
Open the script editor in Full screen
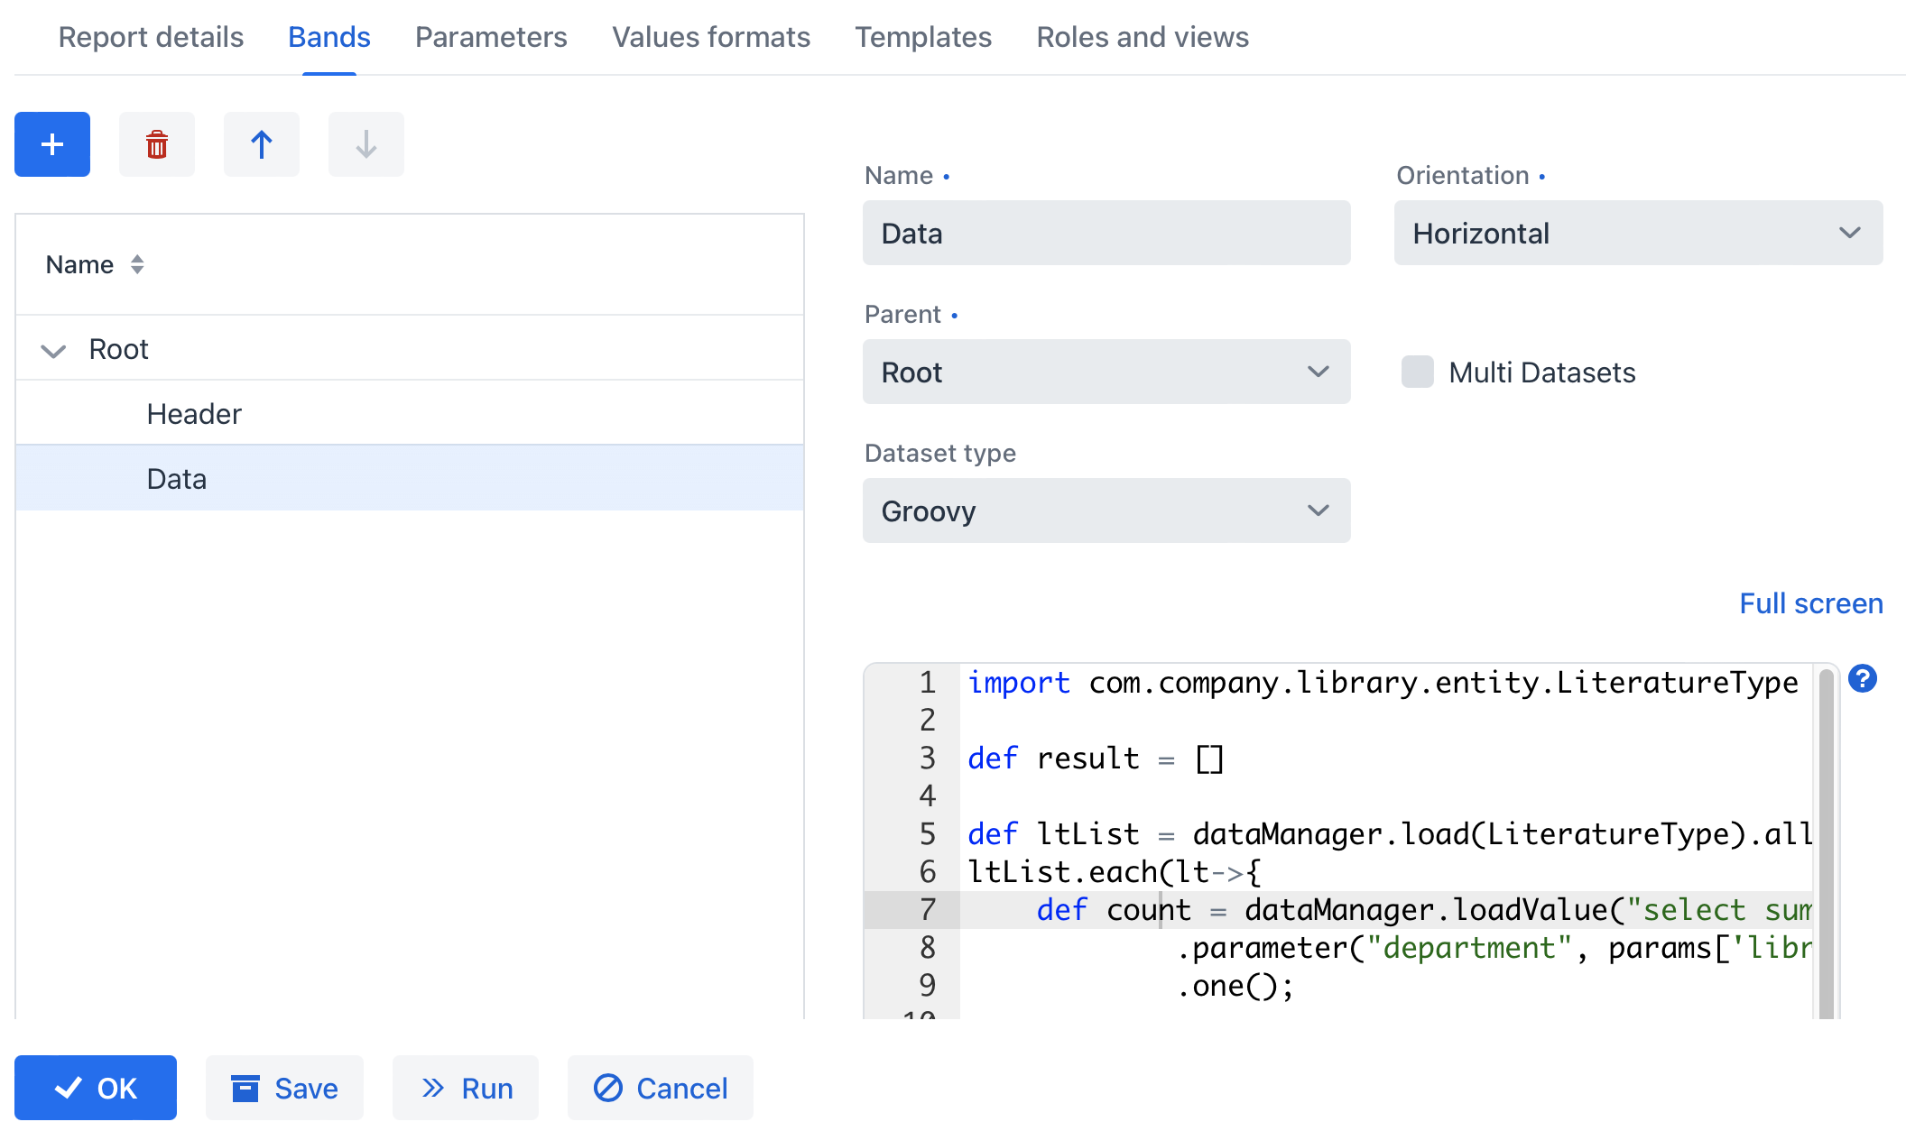[1811, 602]
